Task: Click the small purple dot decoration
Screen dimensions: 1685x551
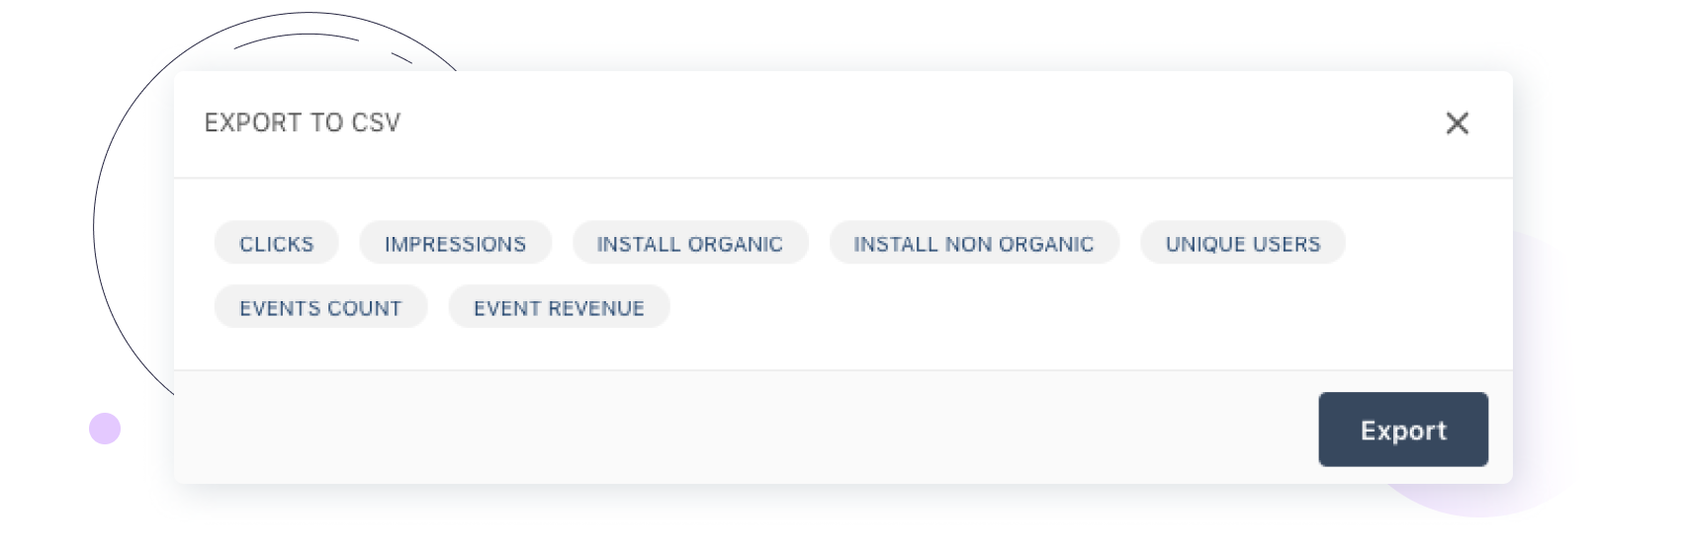Action: 105,429
